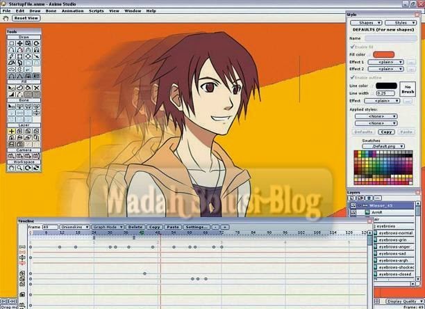This screenshot has width=425, height=309.
Task: Choose the Delete Shape X tool
Action: tap(36, 88)
